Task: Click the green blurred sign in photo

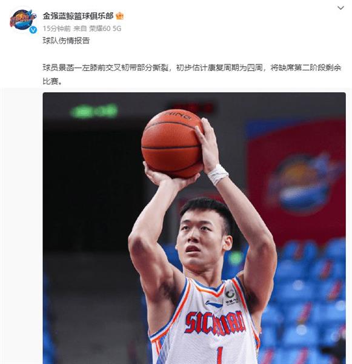Action: click(94, 111)
